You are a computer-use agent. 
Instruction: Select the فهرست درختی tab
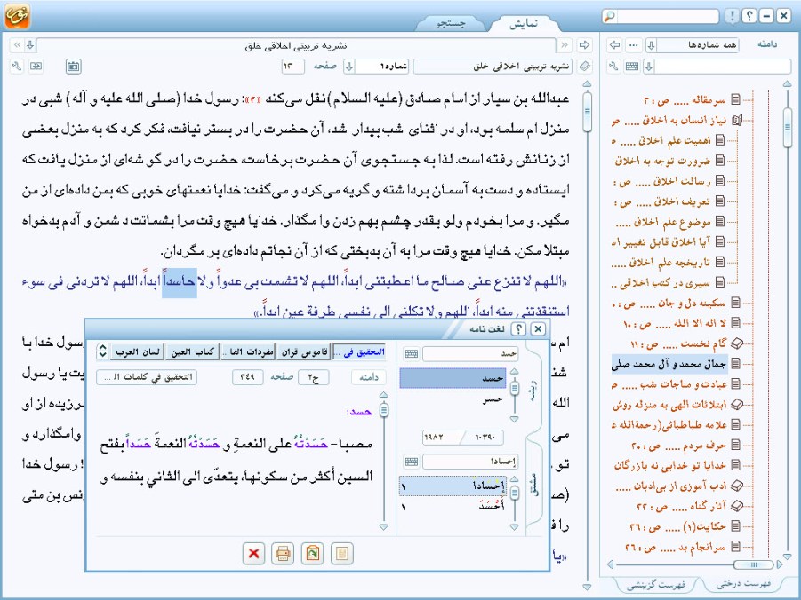click(743, 584)
